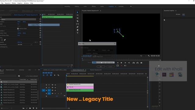The image size is (195, 110).
Task: Toggle Snap in the timeline
Action: click(x=47, y=75)
